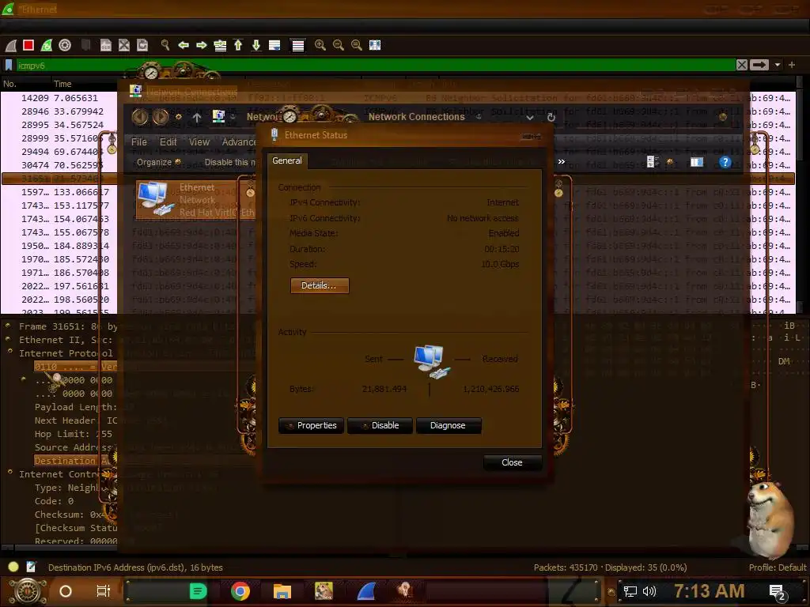Open address bar history dropdown chevron
Screen dimensions: 810x607
pos(529,117)
